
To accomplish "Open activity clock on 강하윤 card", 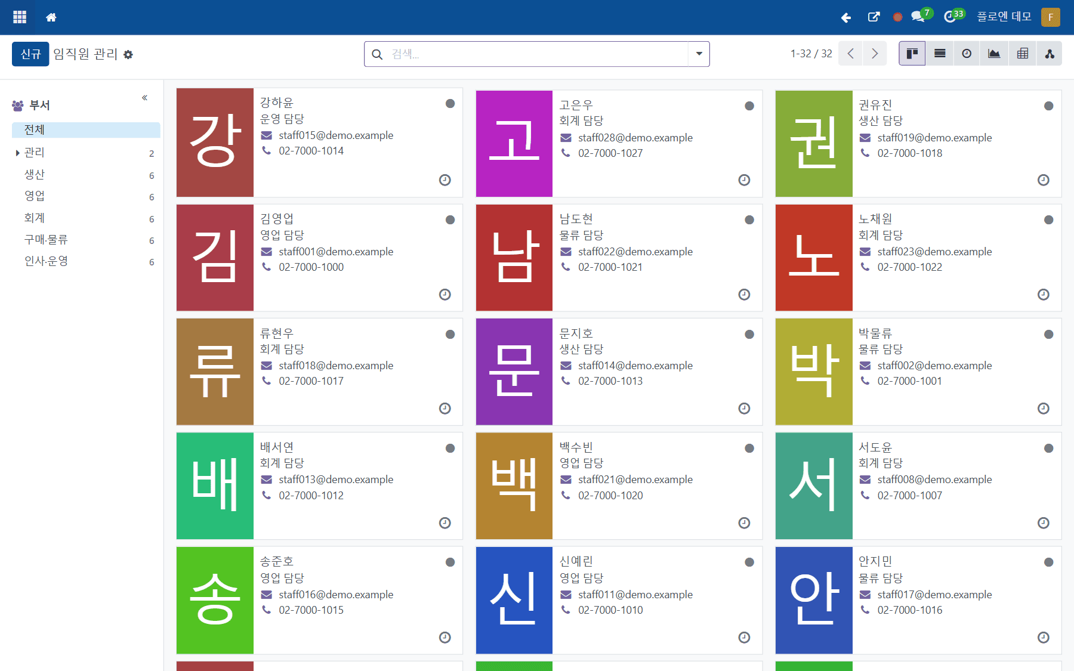I will tap(445, 180).
